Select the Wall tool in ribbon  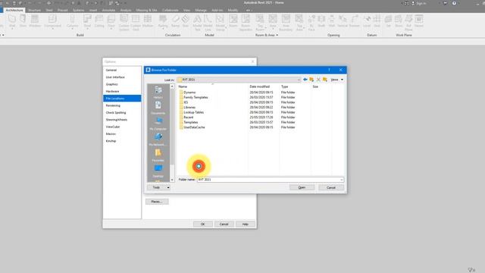(x=12, y=21)
